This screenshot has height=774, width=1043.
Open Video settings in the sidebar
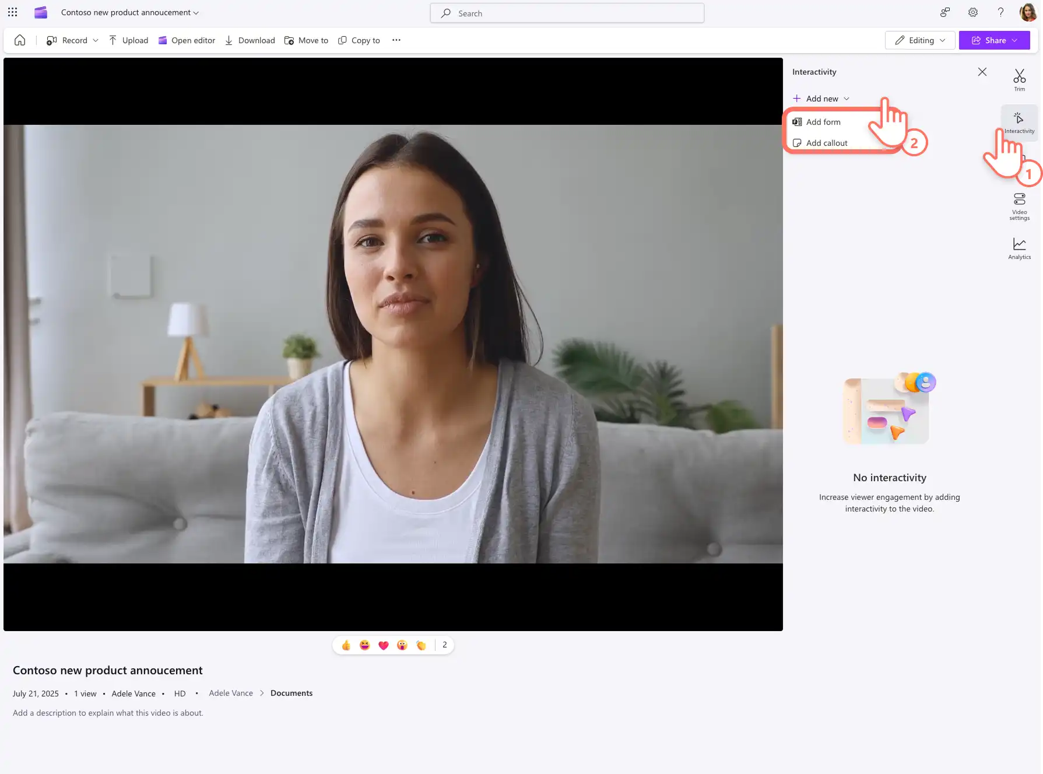(1019, 206)
